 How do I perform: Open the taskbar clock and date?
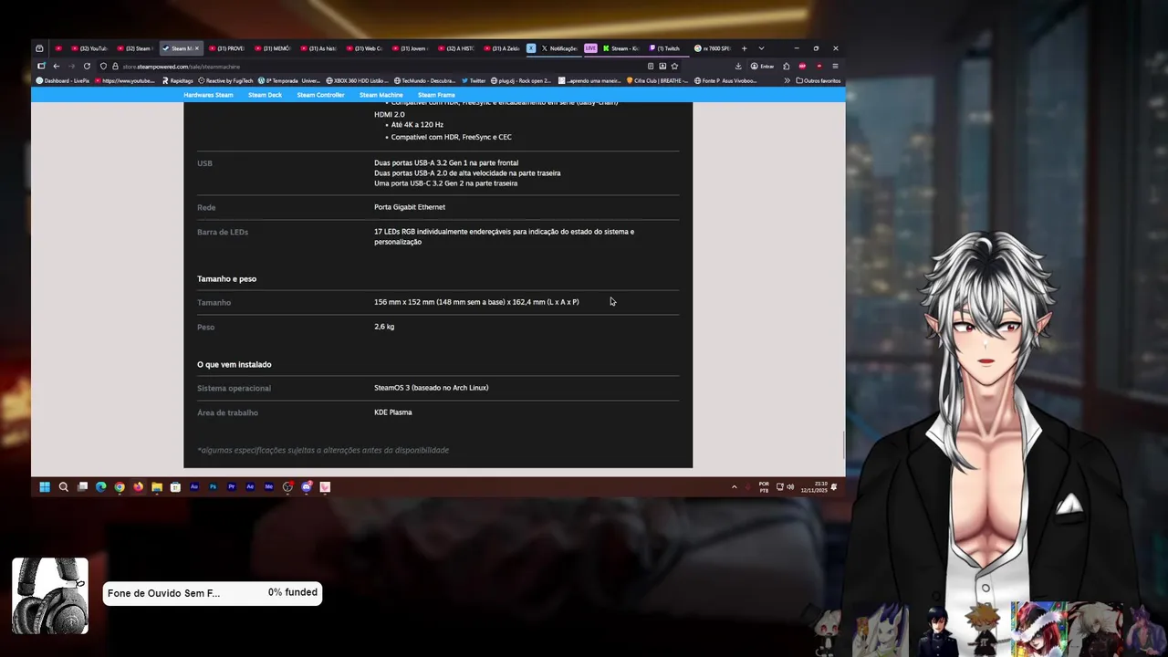(x=813, y=487)
